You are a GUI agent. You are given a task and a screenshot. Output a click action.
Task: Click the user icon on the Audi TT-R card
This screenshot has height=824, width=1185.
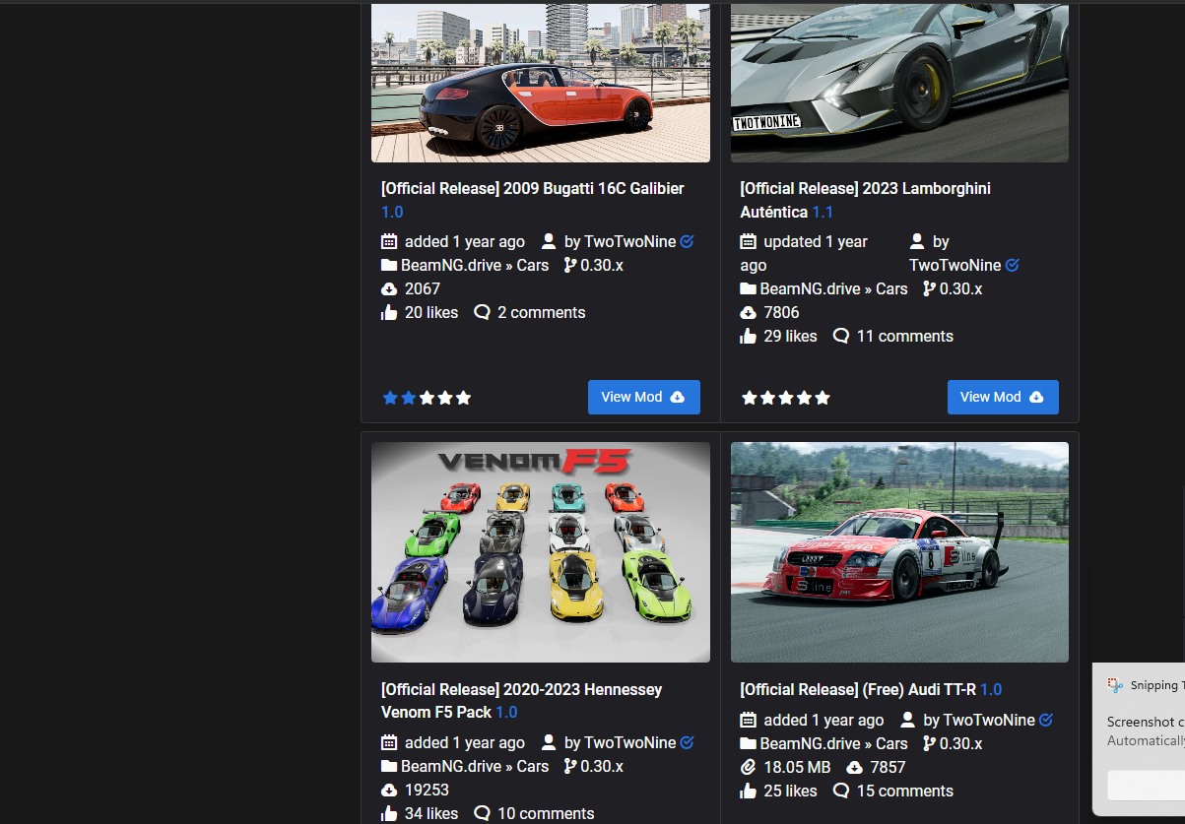click(x=908, y=720)
